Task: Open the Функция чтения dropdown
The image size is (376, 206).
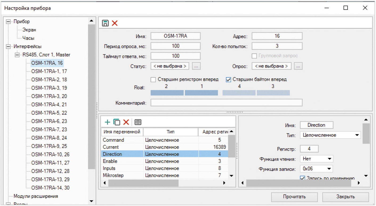Action: [316, 159]
